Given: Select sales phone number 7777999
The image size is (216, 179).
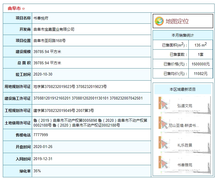Looking at the screenshot, I should pyautogui.click(x=41, y=135).
